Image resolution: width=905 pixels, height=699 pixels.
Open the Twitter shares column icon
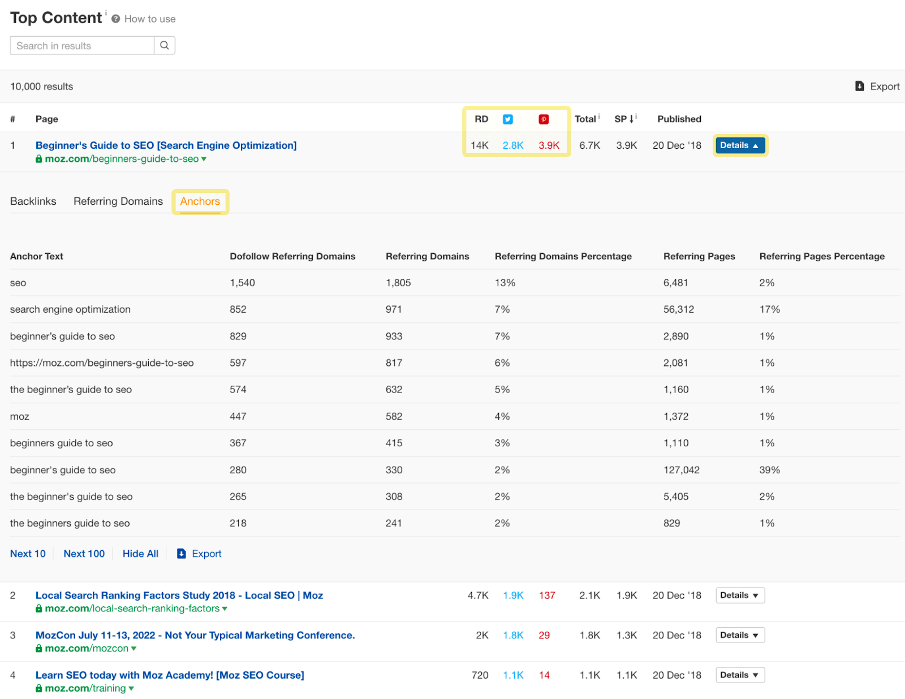pos(507,119)
